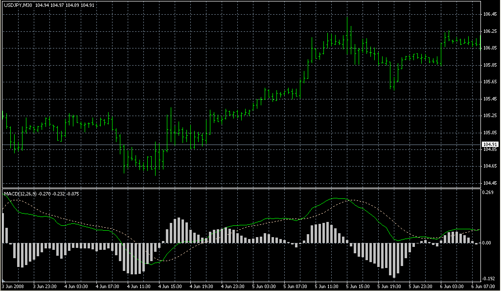Pick the 5 Jun 15:30 time label
The width and height of the screenshot is (501, 291).
click(358, 287)
